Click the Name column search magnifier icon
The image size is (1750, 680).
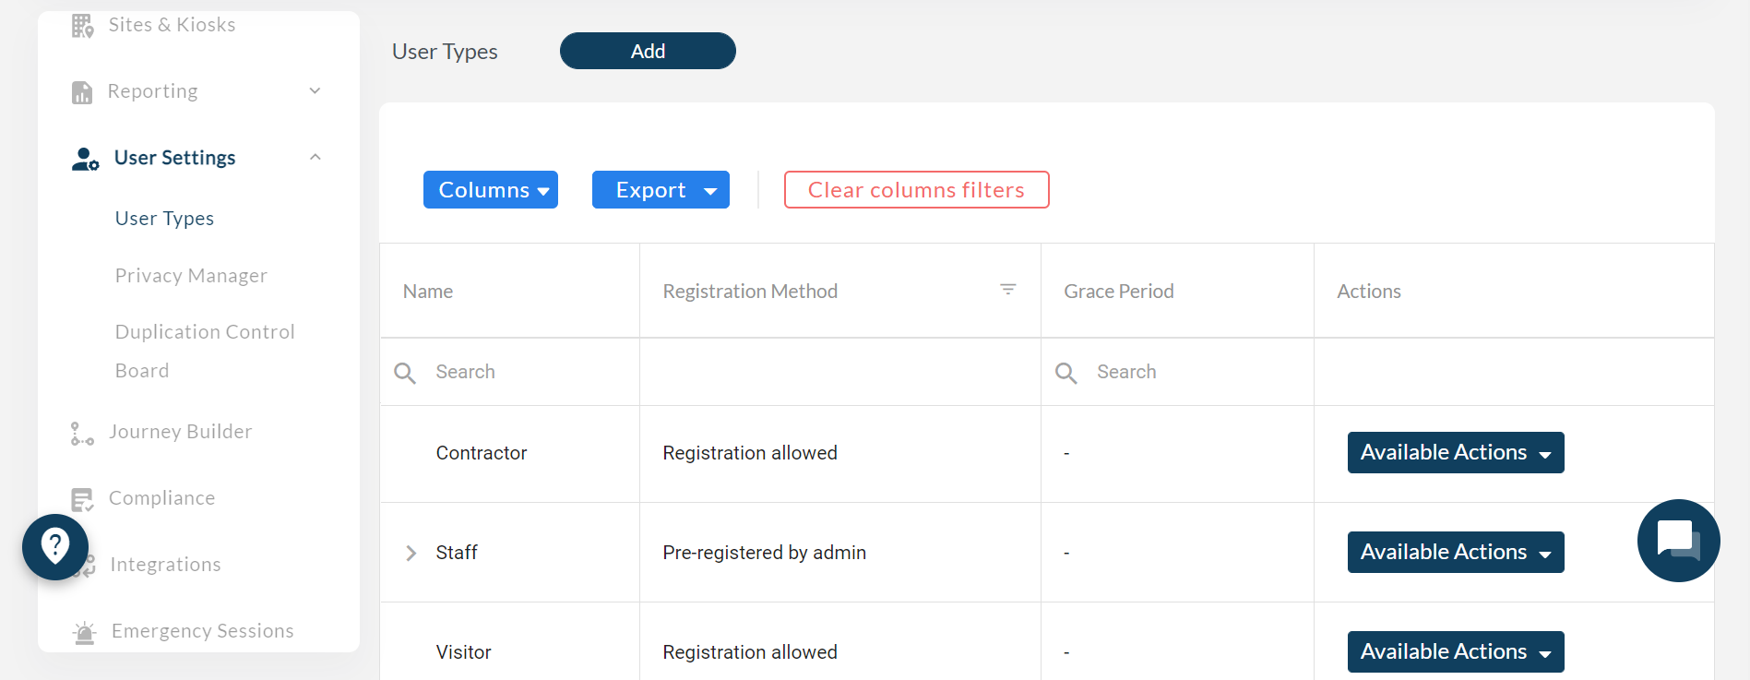tap(405, 373)
